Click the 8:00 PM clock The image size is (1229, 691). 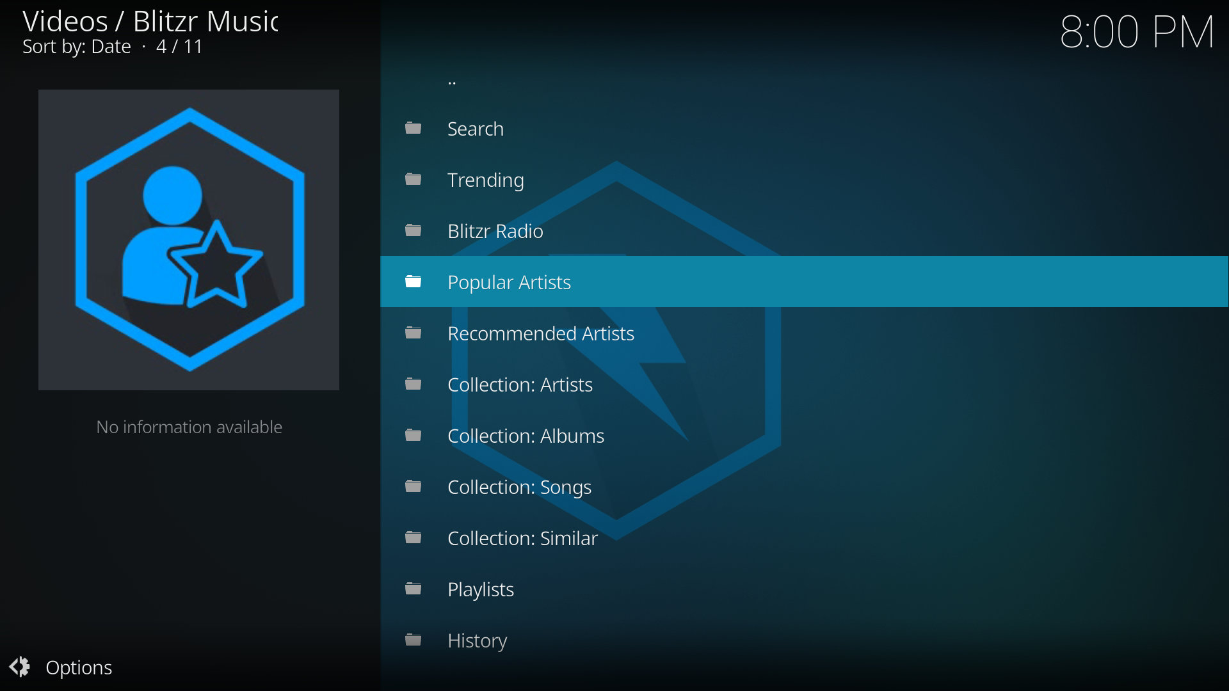tap(1136, 32)
